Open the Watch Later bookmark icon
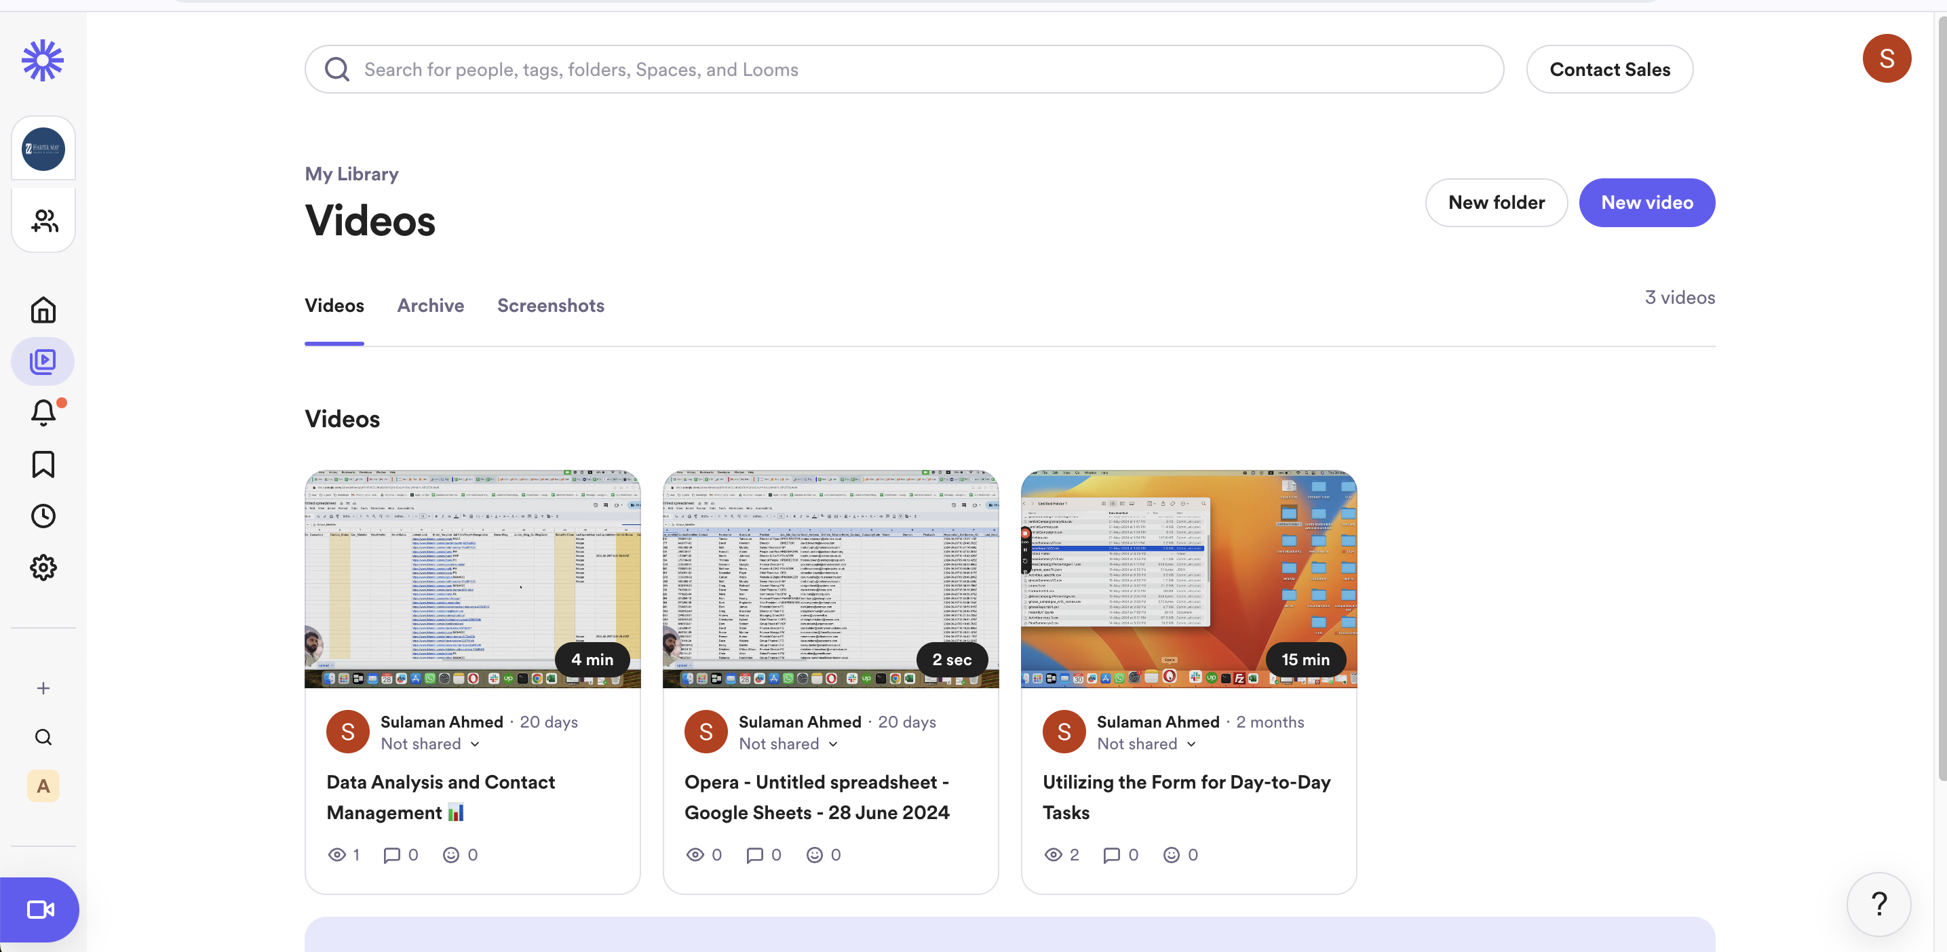 (43, 464)
